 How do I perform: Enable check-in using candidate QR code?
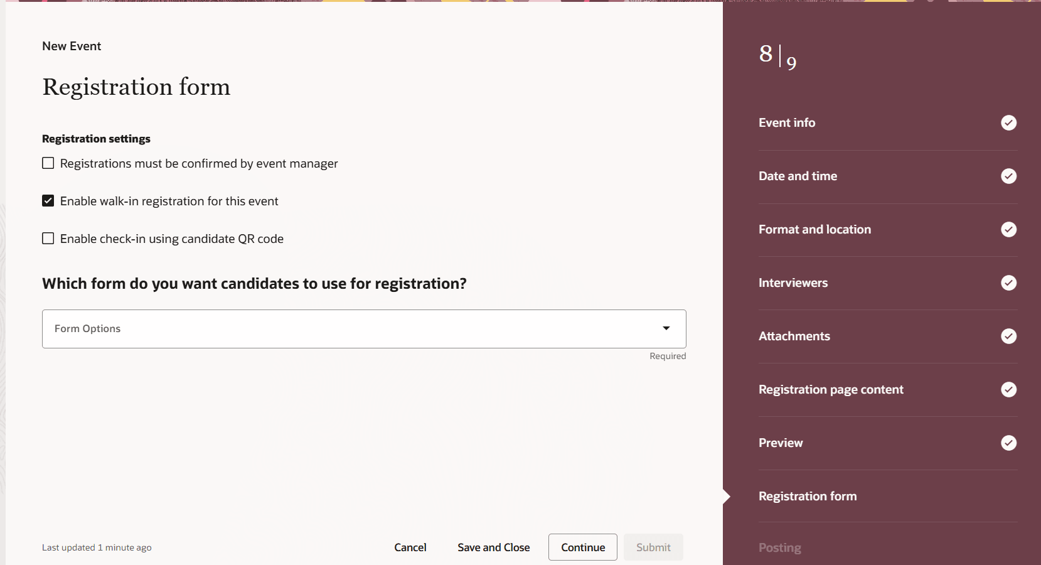tap(48, 238)
